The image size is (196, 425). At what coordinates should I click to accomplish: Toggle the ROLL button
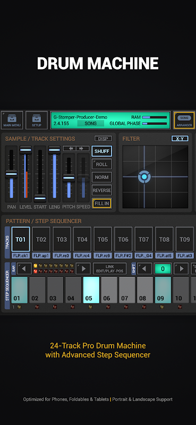point(101,164)
